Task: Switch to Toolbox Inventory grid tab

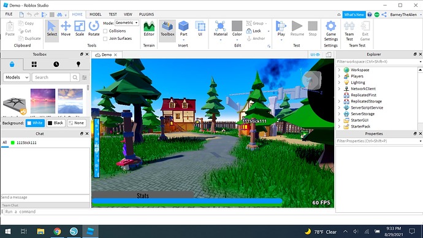Action: 34,64
